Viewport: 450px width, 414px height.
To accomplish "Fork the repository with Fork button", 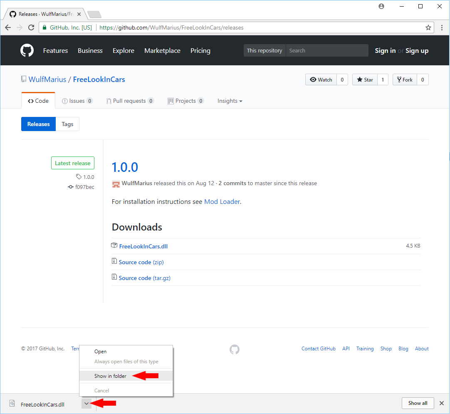I will tap(405, 79).
